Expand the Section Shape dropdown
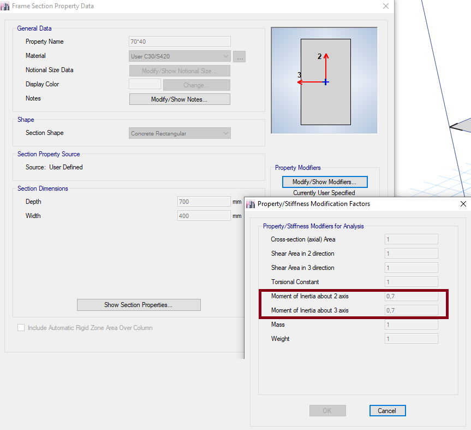Image resolution: width=471 pixels, height=430 pixels. coord(180,133)
